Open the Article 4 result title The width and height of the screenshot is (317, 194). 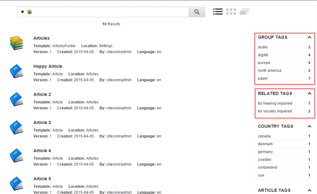[x=42, y=151]
